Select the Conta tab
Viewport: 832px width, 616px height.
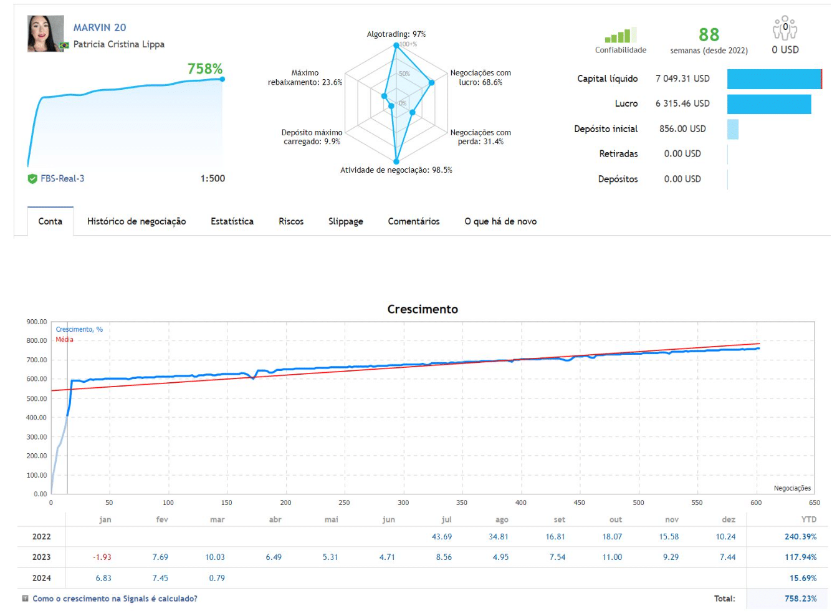pyautogui.click(x=50, y=221)
